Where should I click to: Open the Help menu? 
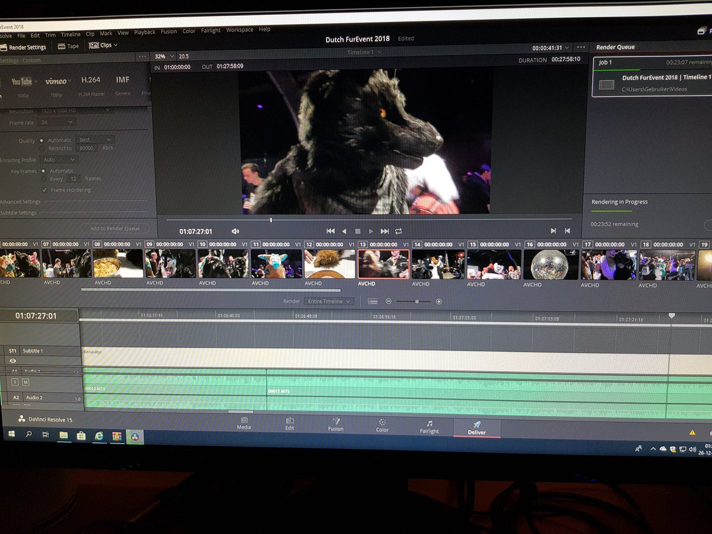(x=265, y=29)
